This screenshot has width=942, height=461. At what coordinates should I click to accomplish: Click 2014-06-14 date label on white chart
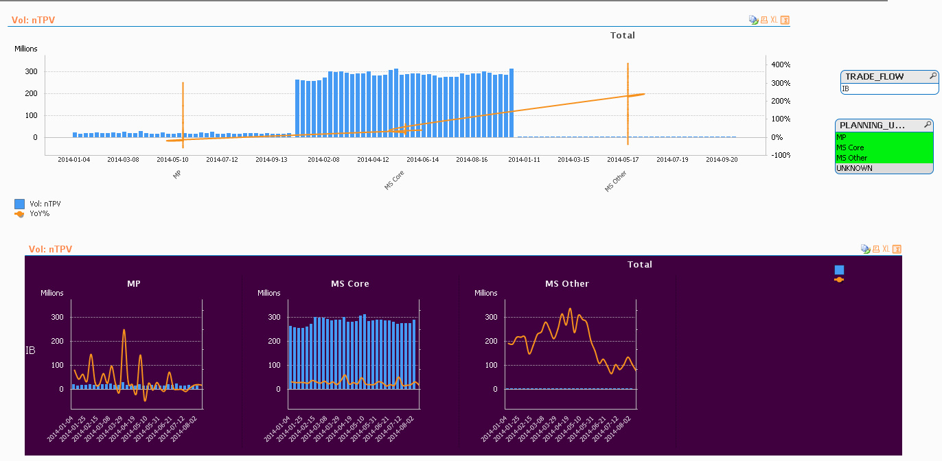[422, 159]
